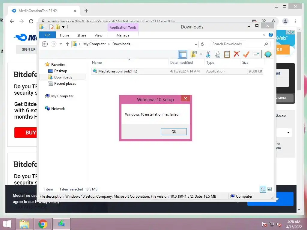Click the Cut scissors icon
The height and width of the screenshot is (230, 307).
pos(208,54)
